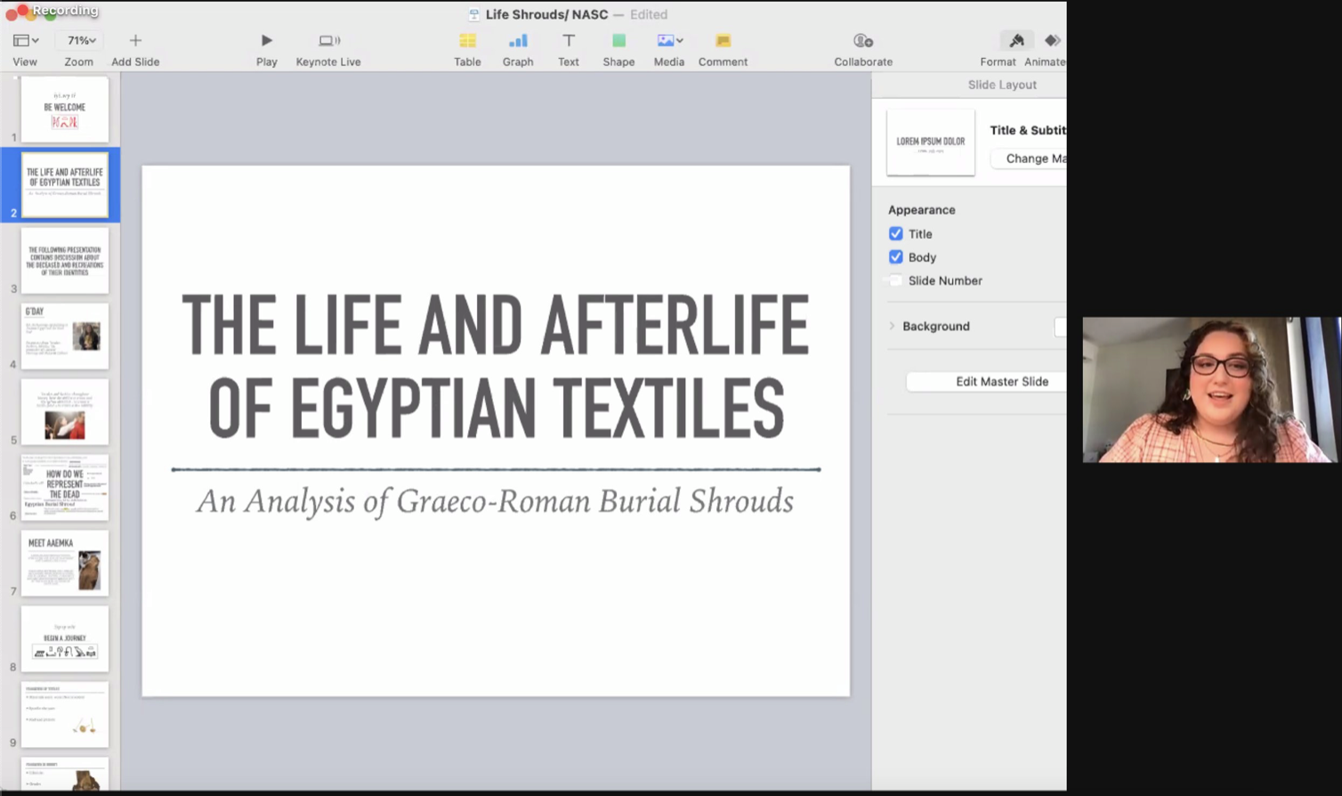The width and height of the screenshot is (1342, 796).
Task: Uncheck the Title checkbox under Appearance
Action: 896,234
